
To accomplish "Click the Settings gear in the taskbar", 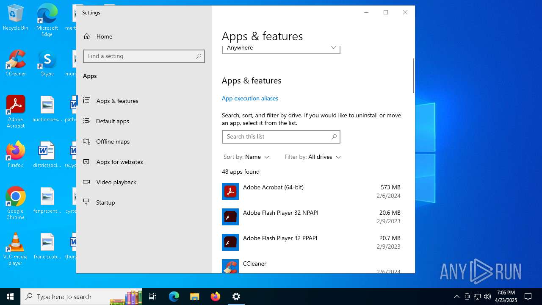I will click(x=236, y=297).
